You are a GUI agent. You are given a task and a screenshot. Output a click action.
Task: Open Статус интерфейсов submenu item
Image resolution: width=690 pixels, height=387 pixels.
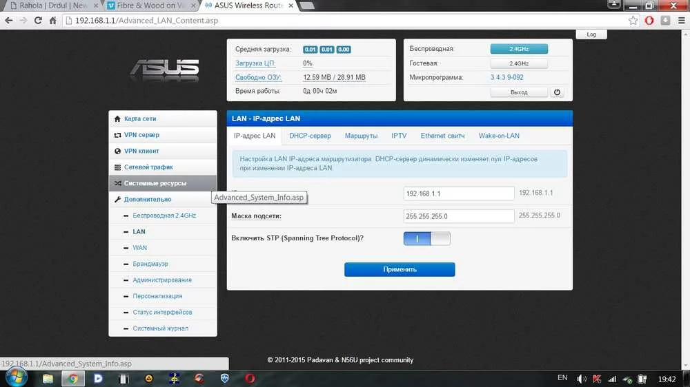point(162,313)
